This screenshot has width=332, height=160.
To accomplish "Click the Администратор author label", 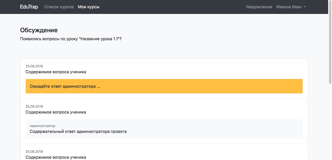I will pyautogui.click(x=43, y=126).
